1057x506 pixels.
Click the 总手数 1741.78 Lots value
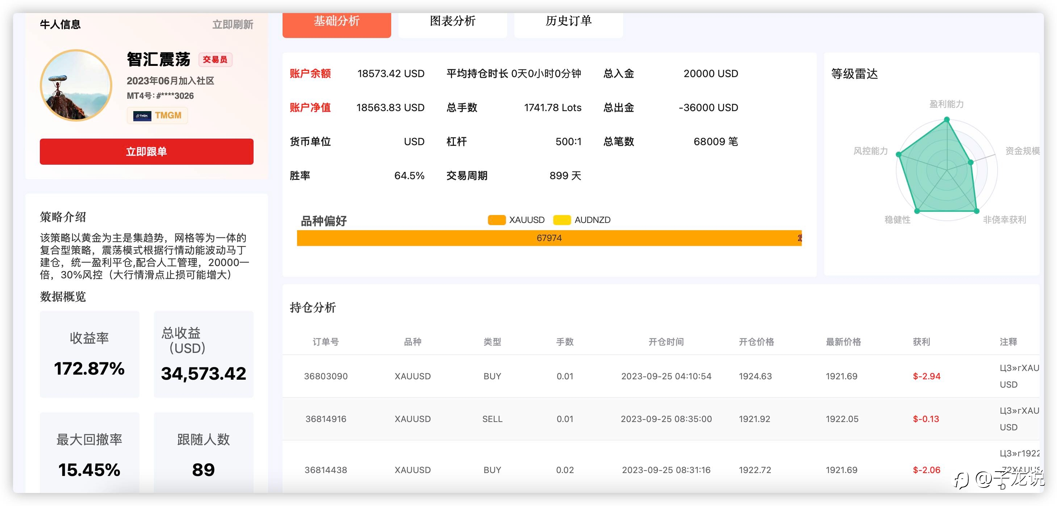click(552, 107)
